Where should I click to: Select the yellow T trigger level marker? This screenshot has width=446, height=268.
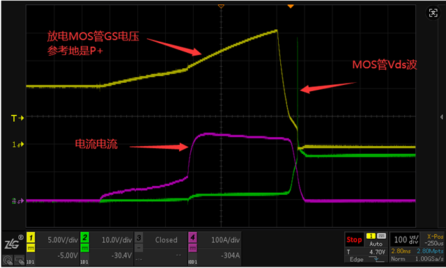[x=17, y=118]
